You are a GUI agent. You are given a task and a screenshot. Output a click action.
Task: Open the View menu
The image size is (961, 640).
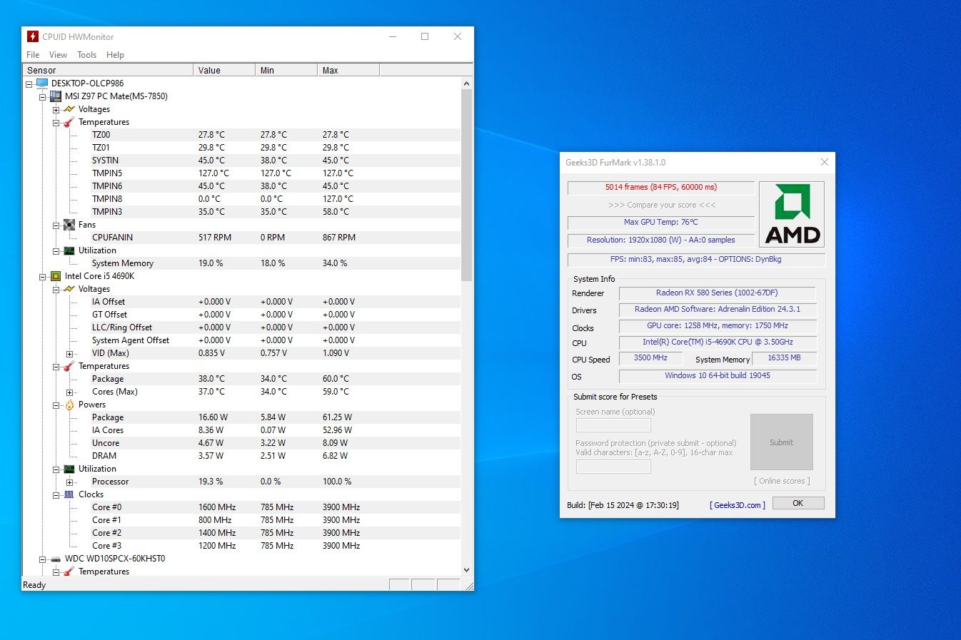tap(58, 55)
